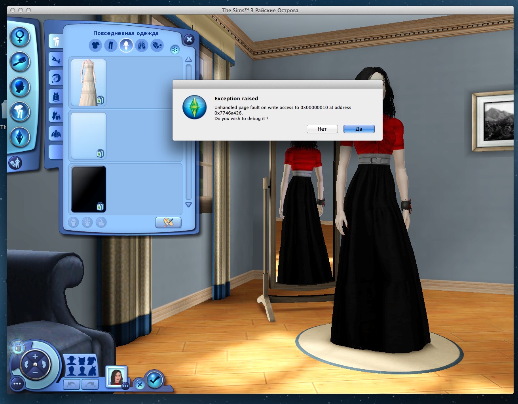
Task: Open the Looks section with the head silhouette
Action: coord(19,86)
